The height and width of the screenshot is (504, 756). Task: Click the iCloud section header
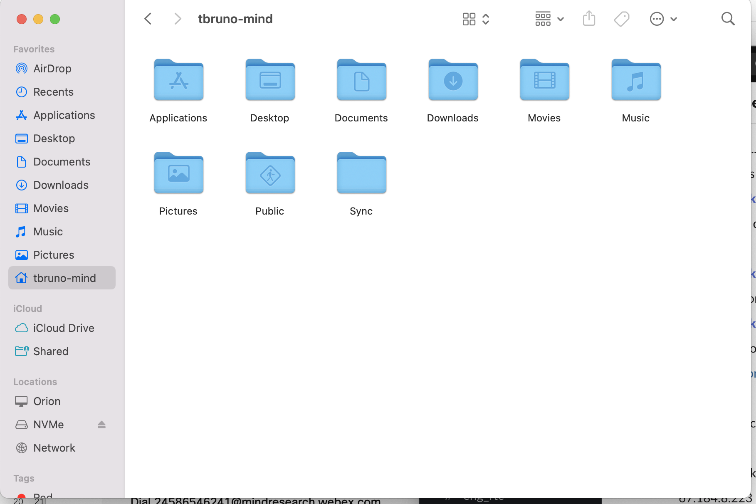click(x=27, y=309)
